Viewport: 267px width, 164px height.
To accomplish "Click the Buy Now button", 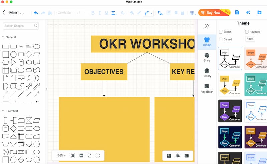I will point(214,13).
